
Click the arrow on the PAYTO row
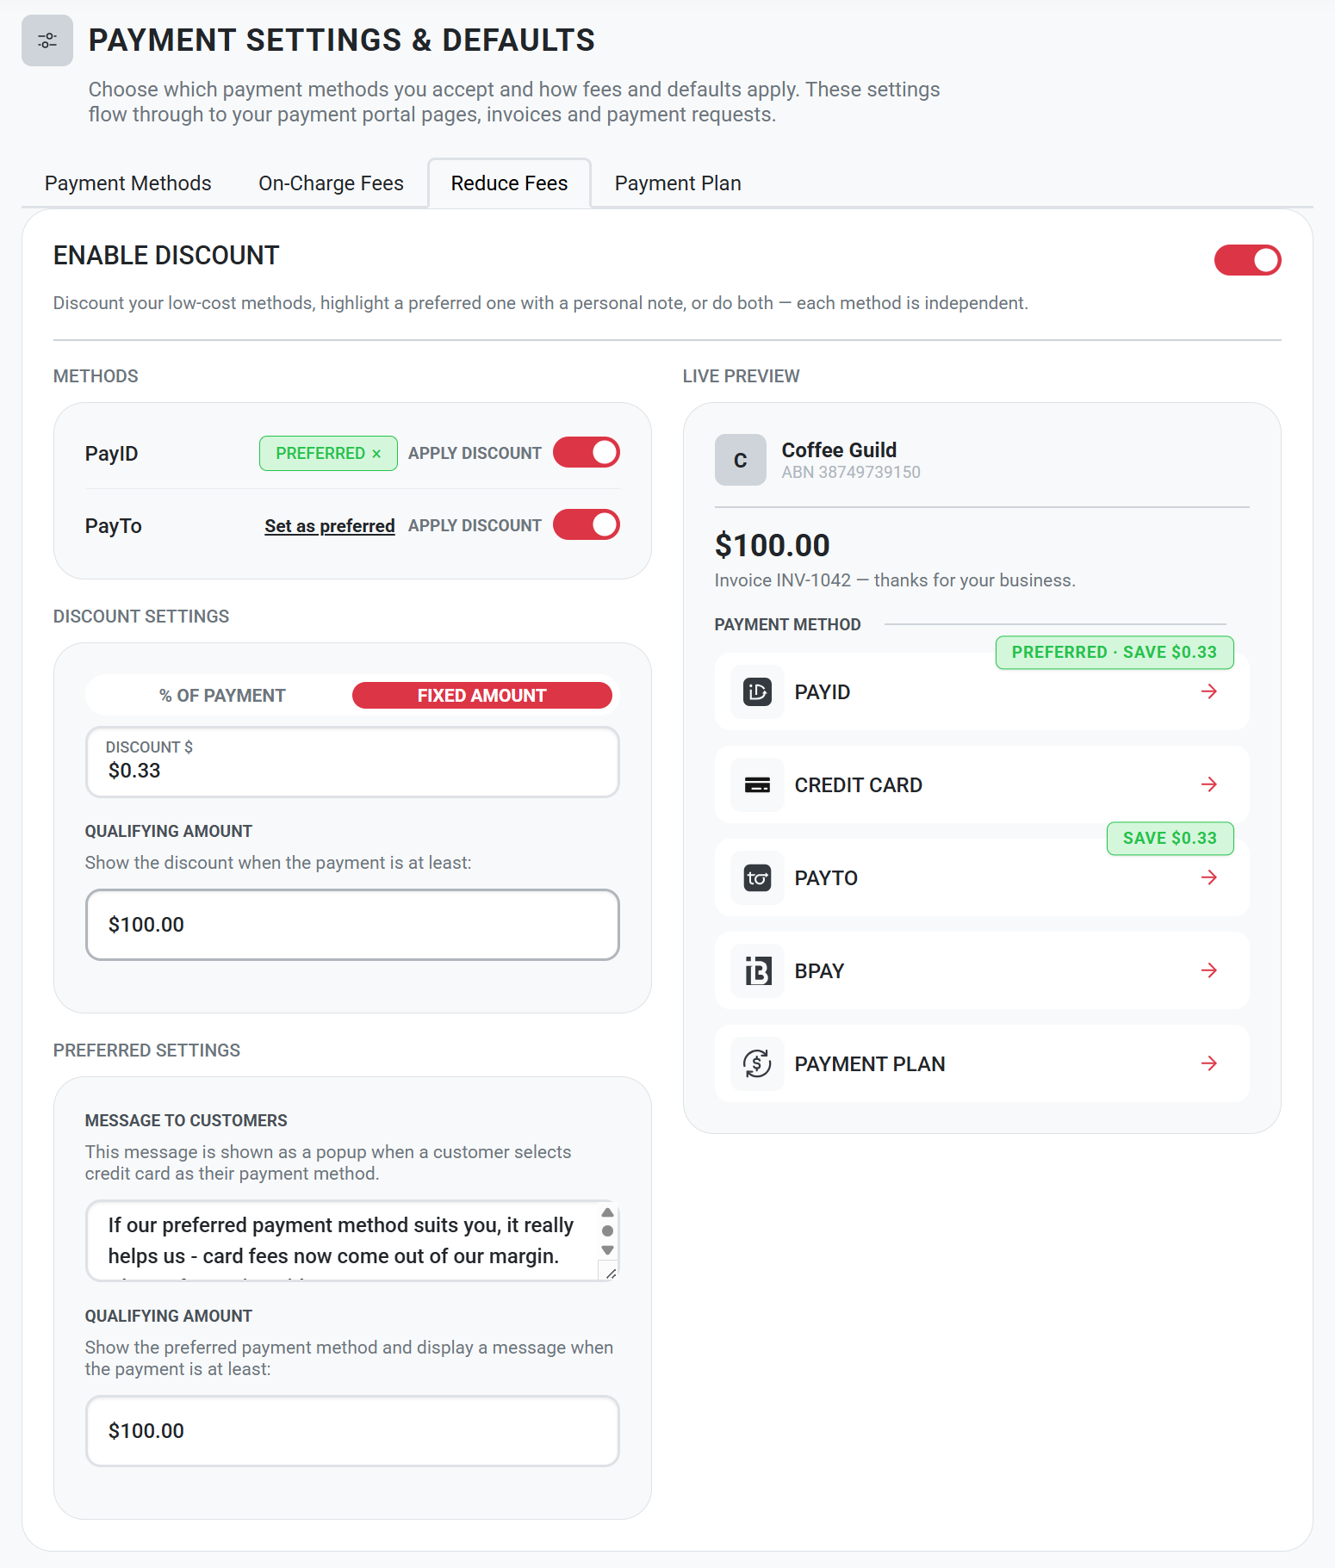(1209, 877)
